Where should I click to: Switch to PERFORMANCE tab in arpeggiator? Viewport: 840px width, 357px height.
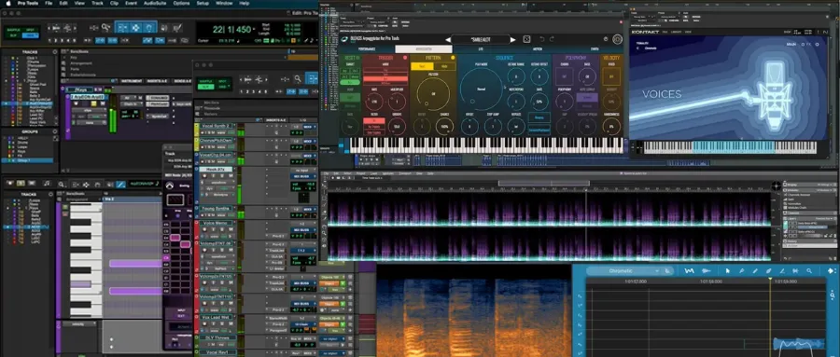pyautogui.click(x=367, y=49)
